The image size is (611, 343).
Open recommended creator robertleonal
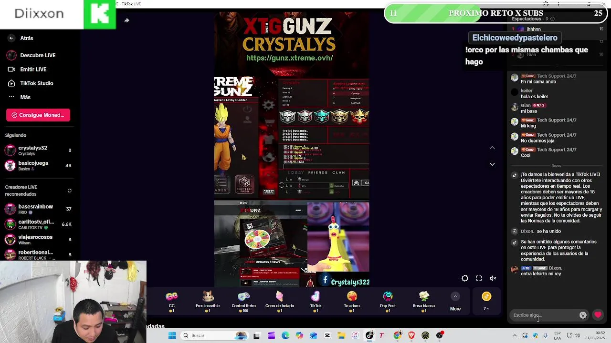(37, 255)
